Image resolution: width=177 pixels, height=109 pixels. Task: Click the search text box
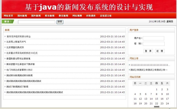(x=36, y=22)
